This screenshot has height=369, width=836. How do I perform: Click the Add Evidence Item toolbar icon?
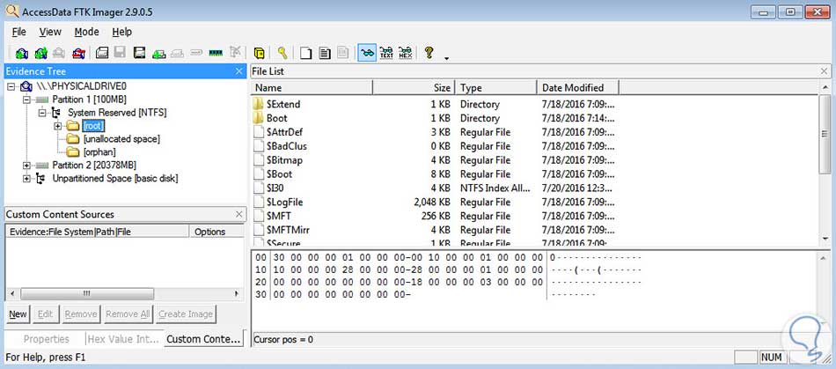coord(22,53)
